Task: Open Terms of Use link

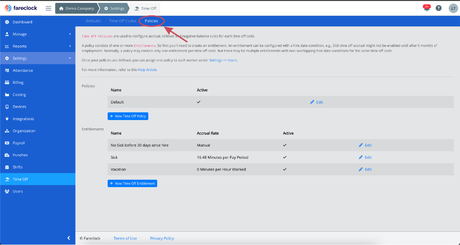Action: click(x=125, y=238)
